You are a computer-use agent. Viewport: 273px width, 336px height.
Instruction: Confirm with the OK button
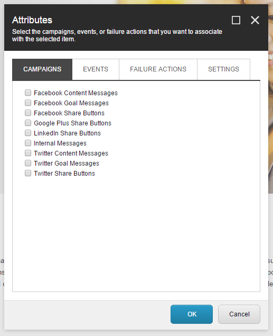click(x=192, y=314)
